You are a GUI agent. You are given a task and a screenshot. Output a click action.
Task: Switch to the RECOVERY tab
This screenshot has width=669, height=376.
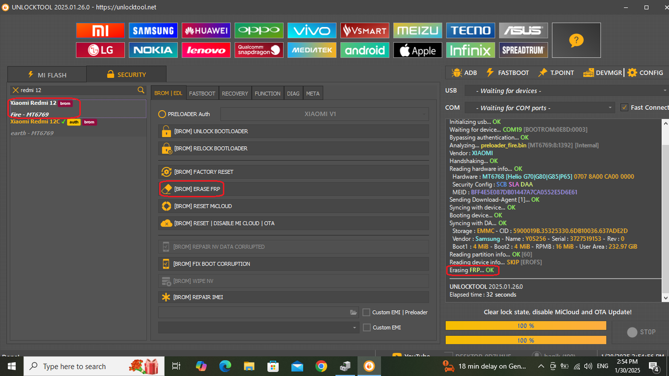point(235,93)
